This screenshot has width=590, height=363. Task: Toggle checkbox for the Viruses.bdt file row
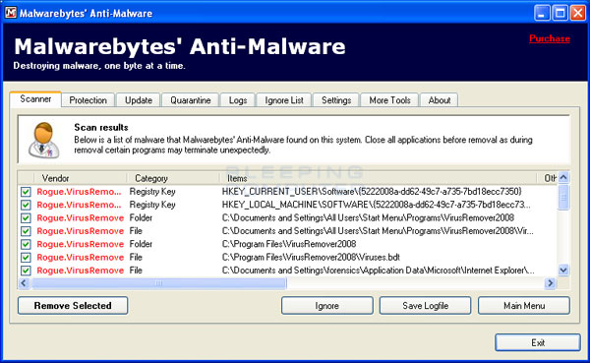point(26,258)
